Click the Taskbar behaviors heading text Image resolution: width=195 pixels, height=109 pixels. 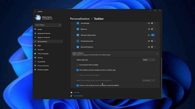click(x=78, y=53)
